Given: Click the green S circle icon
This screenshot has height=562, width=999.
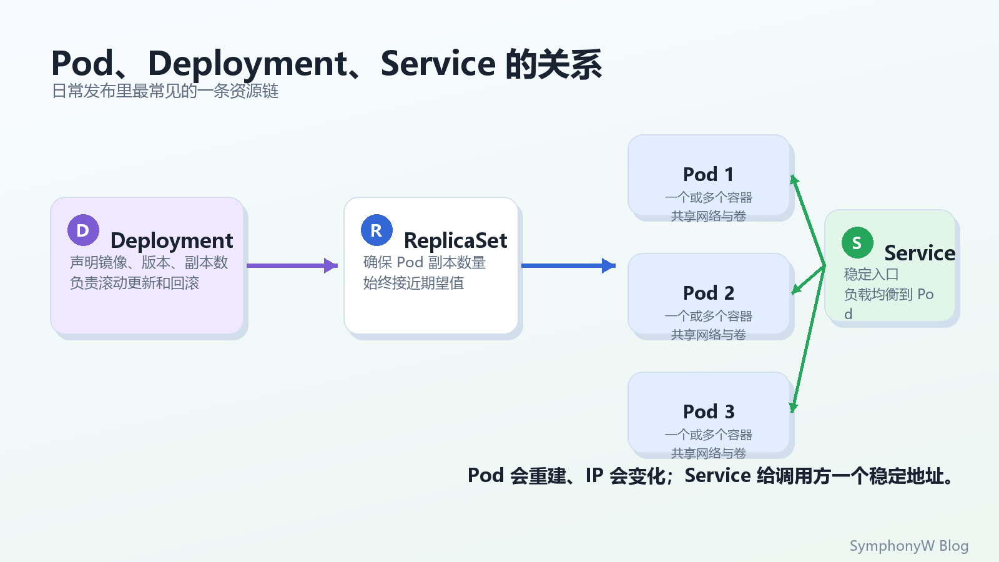Looking at the screenshot, I should coord(857,243).
